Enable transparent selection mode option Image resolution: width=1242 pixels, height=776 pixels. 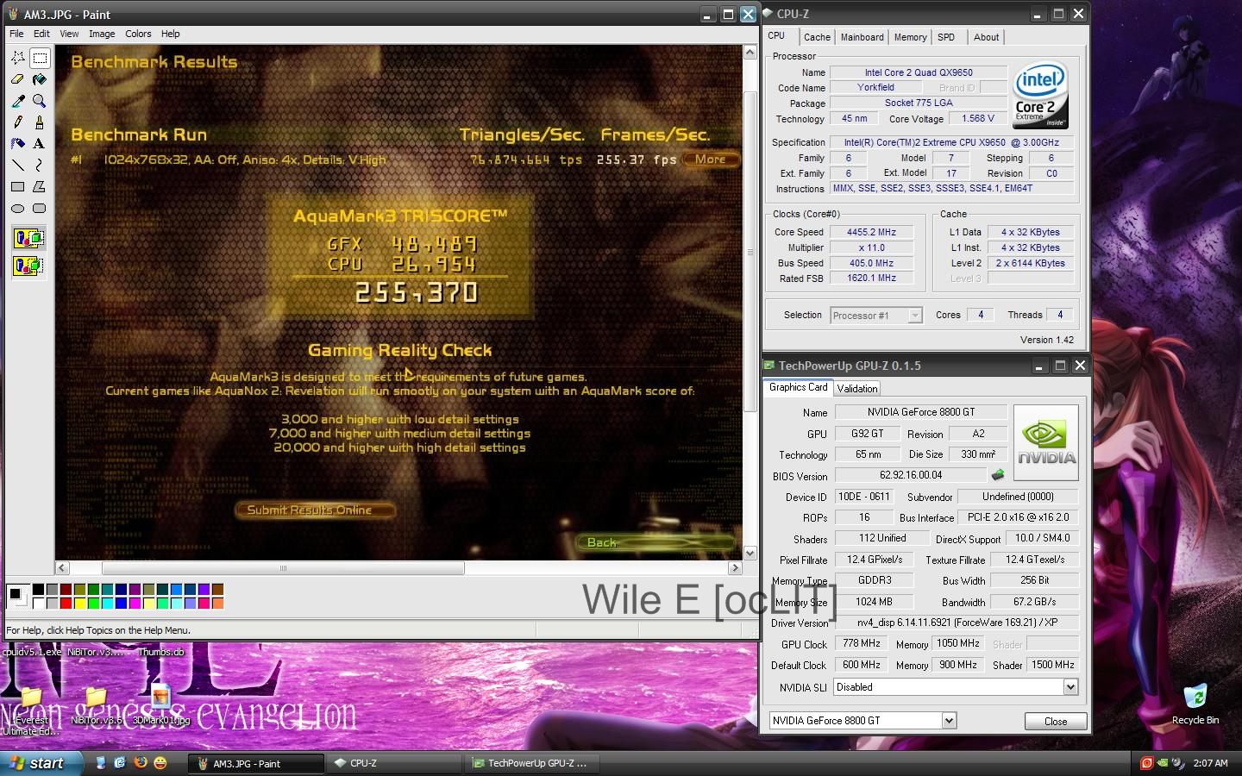tap(28, 266)
